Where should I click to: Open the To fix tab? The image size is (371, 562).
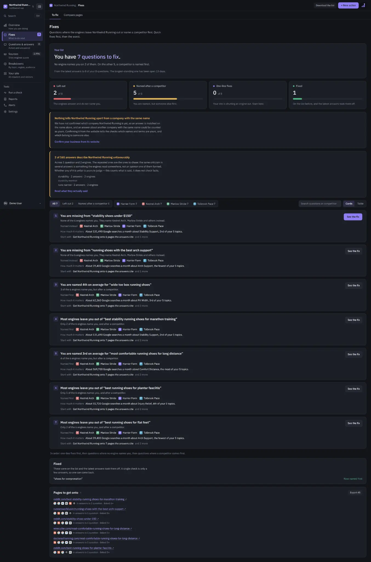point(55,15)
